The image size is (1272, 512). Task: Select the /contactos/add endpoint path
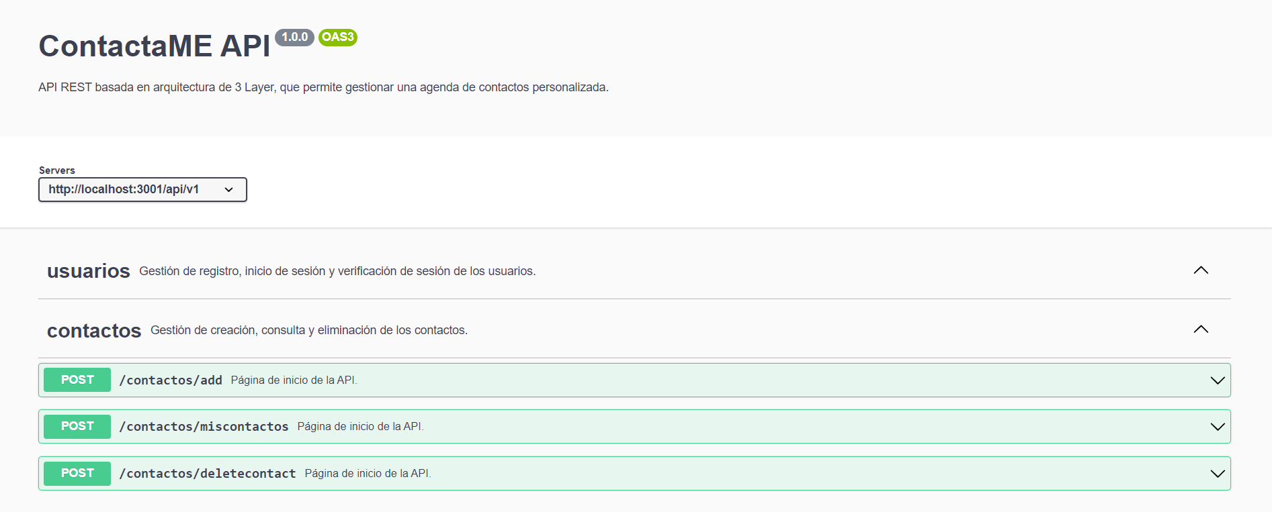pos(171,380)
